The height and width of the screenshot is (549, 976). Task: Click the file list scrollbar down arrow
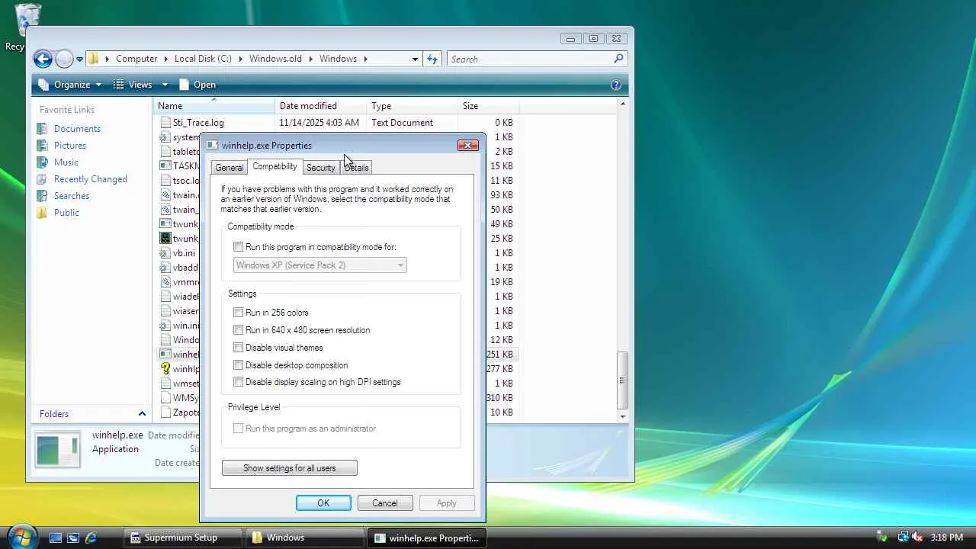[622, 416]
